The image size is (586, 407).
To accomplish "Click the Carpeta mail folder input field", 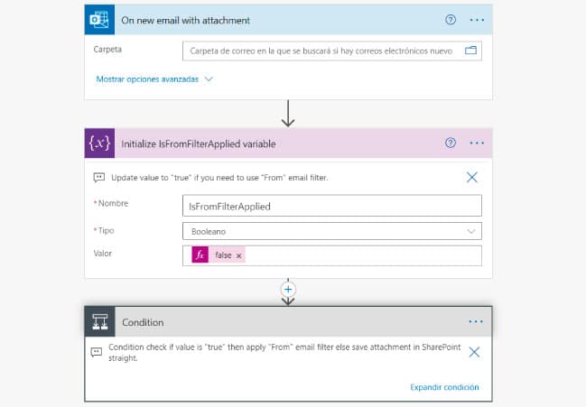I will coord(321,51).
